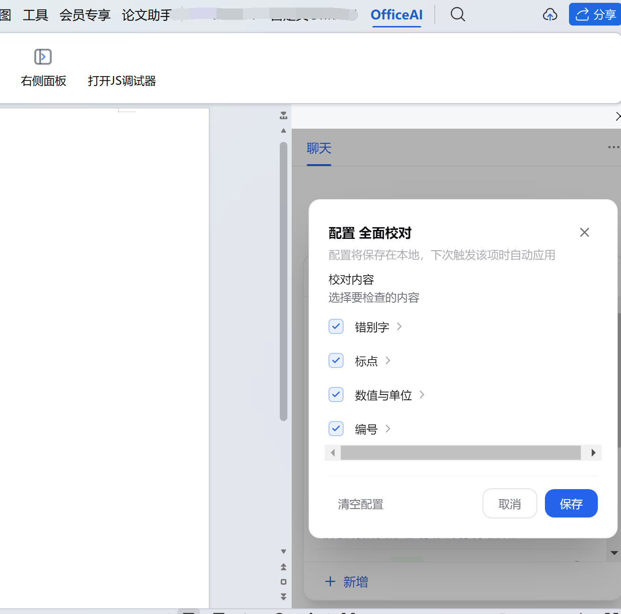Open the three-dot more options in chat panel
621x614 pixels.
[613, 147]
